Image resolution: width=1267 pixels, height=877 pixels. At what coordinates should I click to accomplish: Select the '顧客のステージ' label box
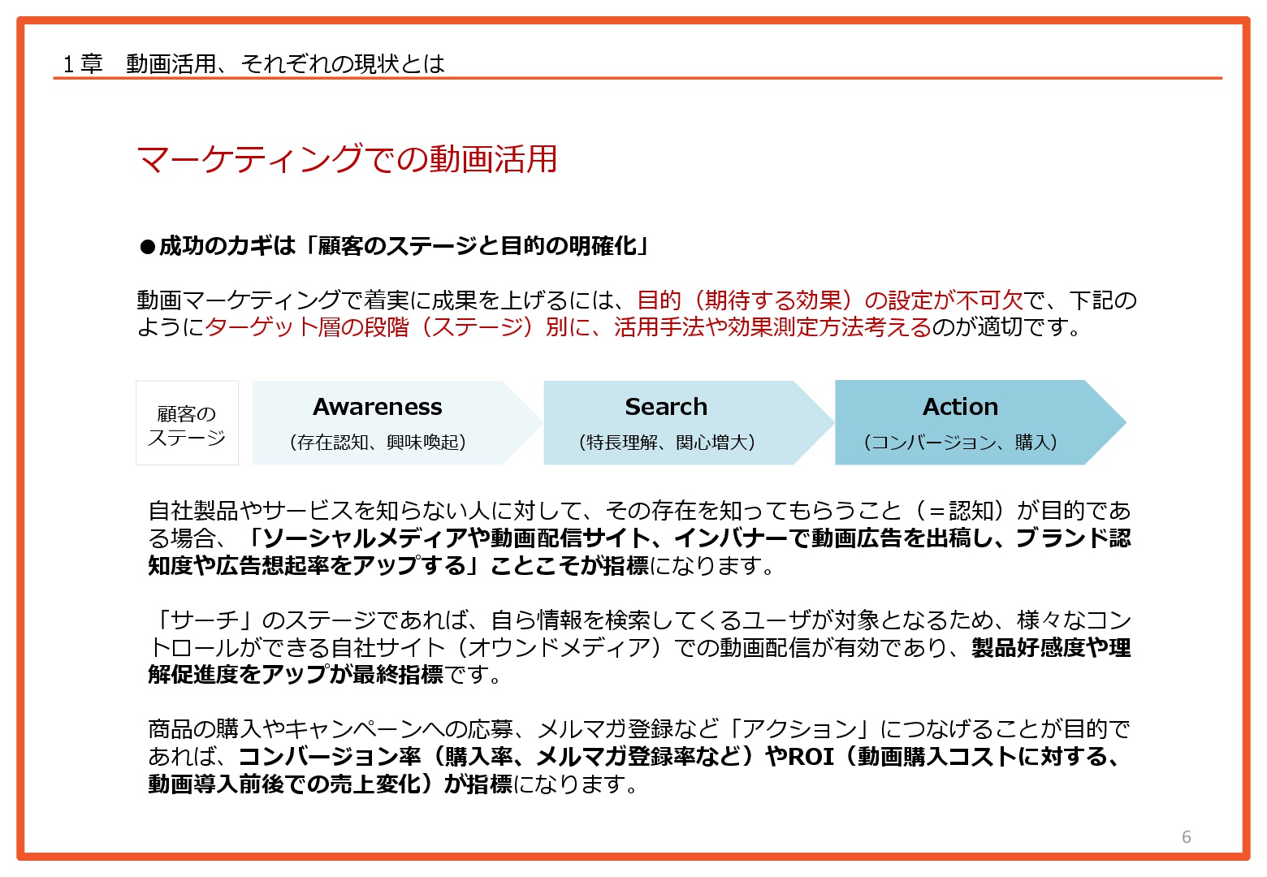click(x=187, y=423)
